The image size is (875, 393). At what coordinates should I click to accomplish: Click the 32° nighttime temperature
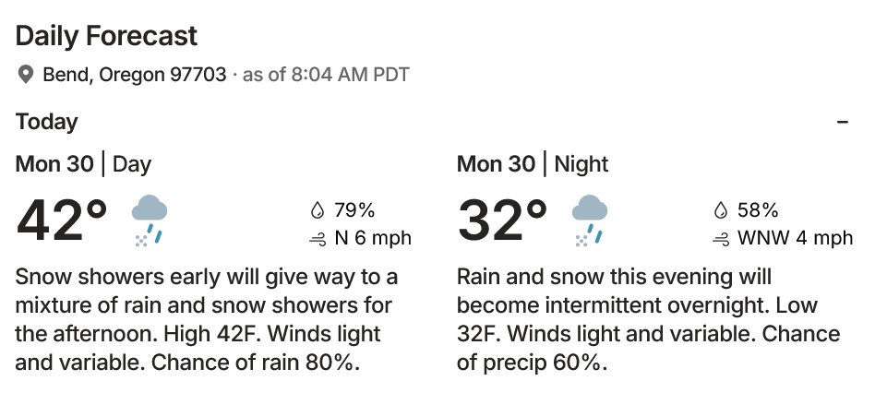point(503,220)
